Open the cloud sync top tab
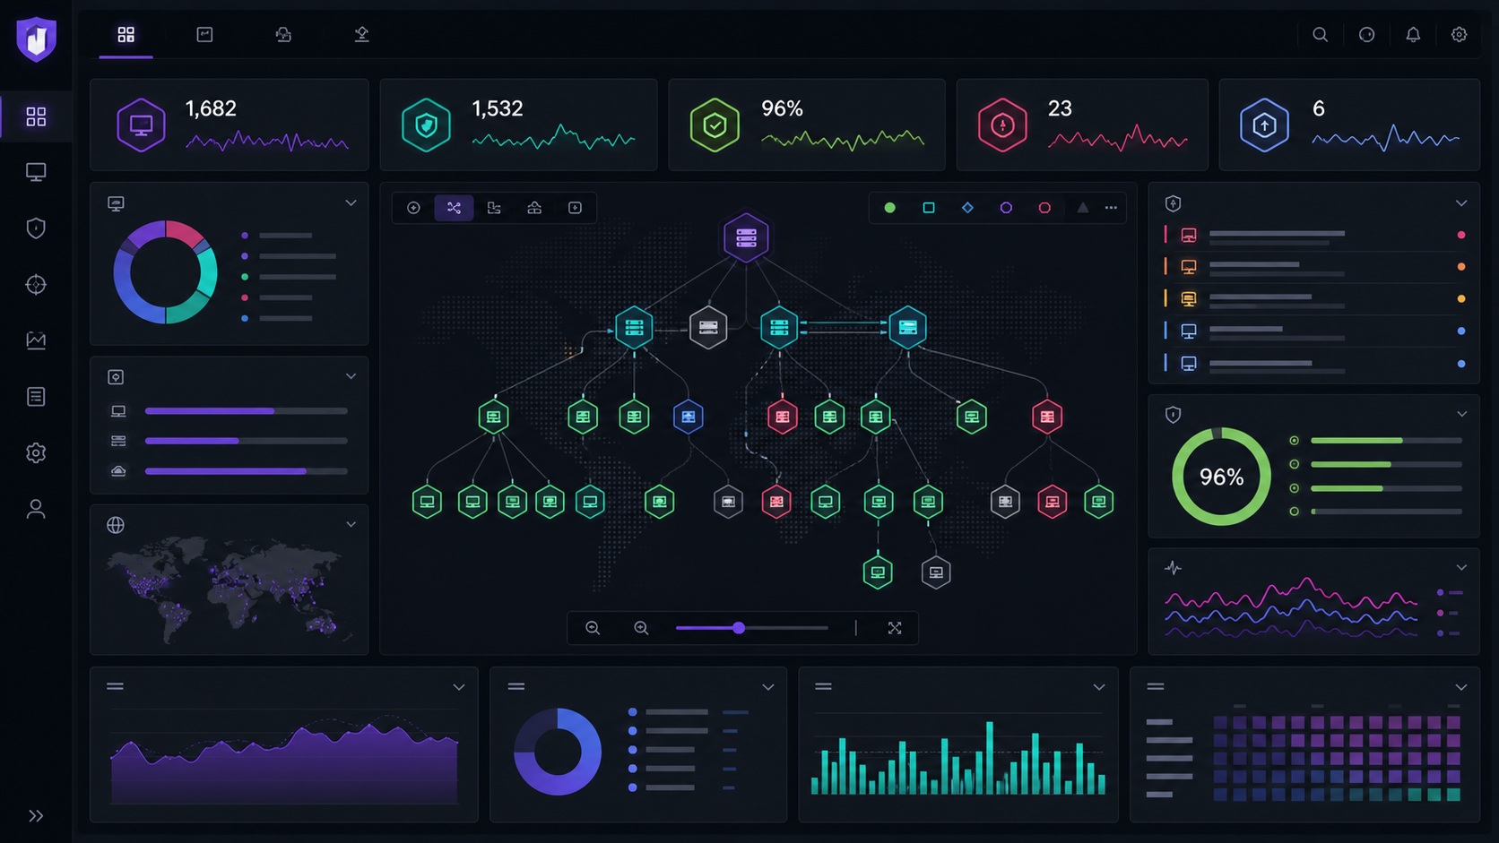 pos(283,34)
